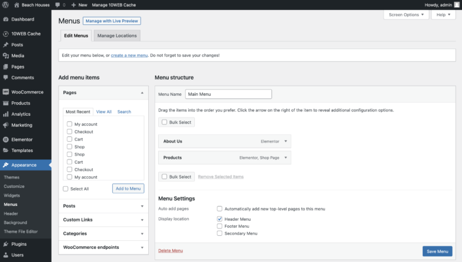Click the WordPress logo icon
Screen dimensions: 462x262
pos(6,5)
